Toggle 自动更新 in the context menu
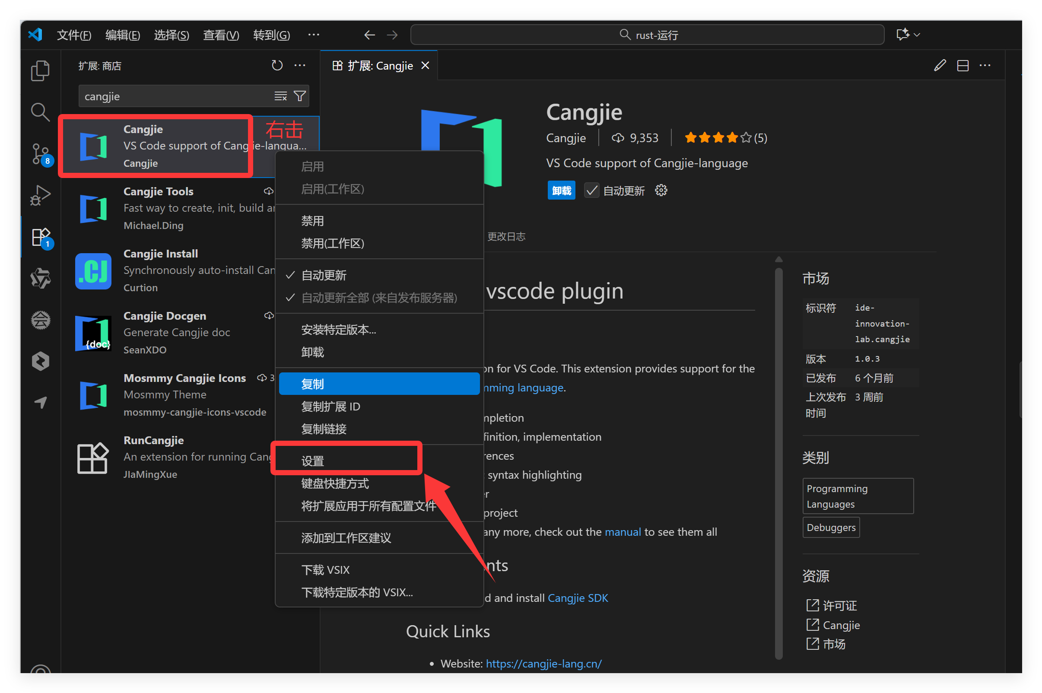Screen dimensions: 1042x693 [324, 275]
